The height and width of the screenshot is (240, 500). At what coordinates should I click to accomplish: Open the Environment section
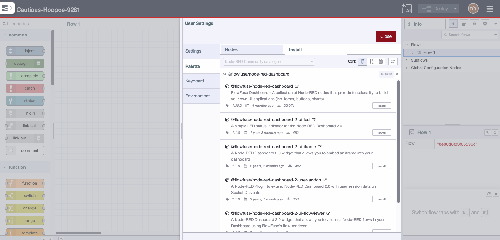point(201,96)
